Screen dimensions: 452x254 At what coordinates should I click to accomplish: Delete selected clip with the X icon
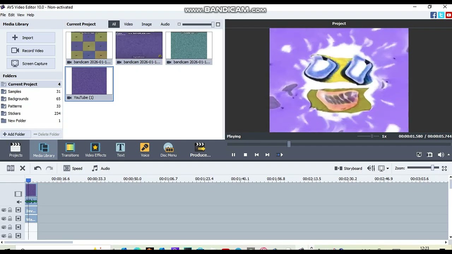(23, 168)
